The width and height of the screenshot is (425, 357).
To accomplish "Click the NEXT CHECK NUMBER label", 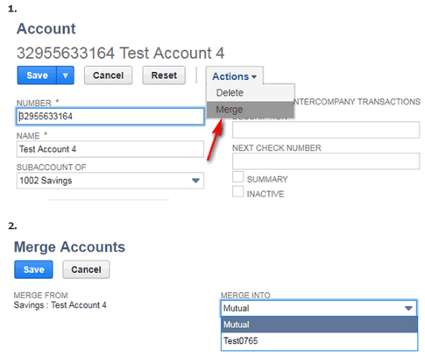I will (x=277, y=148).
